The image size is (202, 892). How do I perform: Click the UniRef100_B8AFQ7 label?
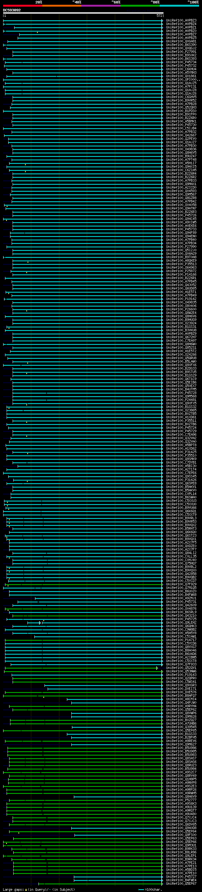181,696
